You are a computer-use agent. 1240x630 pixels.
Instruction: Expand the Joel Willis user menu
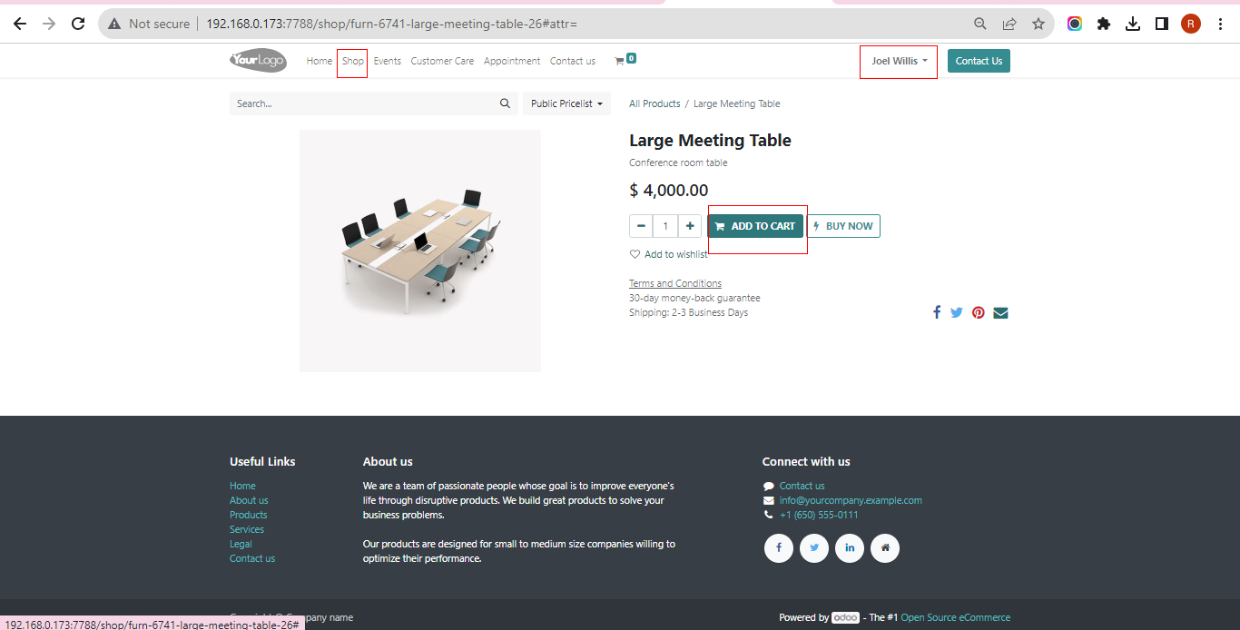(x=899, y=61)
